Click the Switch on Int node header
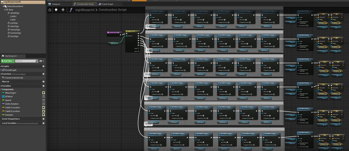 [x=132, y=31]
